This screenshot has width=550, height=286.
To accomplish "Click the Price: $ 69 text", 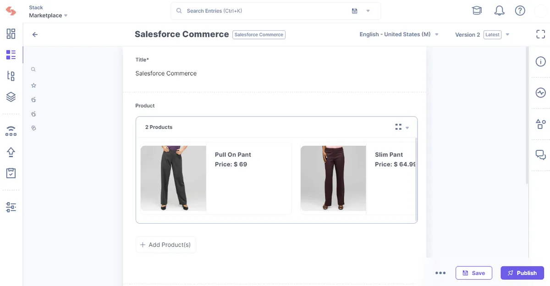I will coord(231,164).
